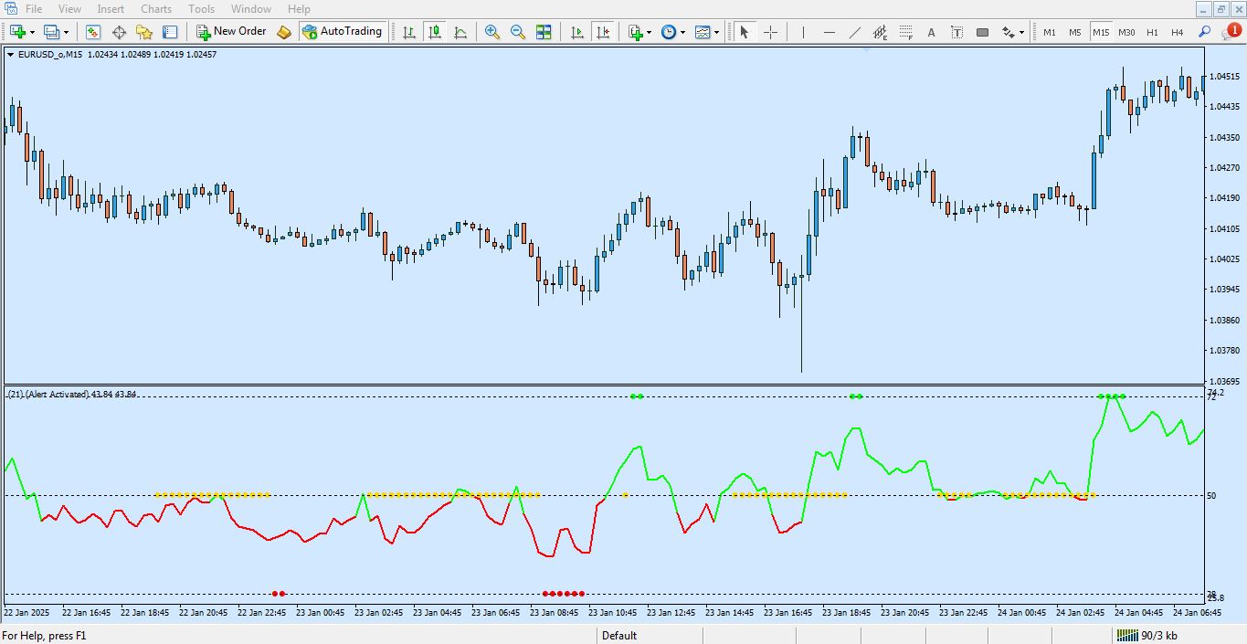Screen dimensions: 1247x644
Task: Switch chart to Candlesticks mode
Action: pos(435,32)
